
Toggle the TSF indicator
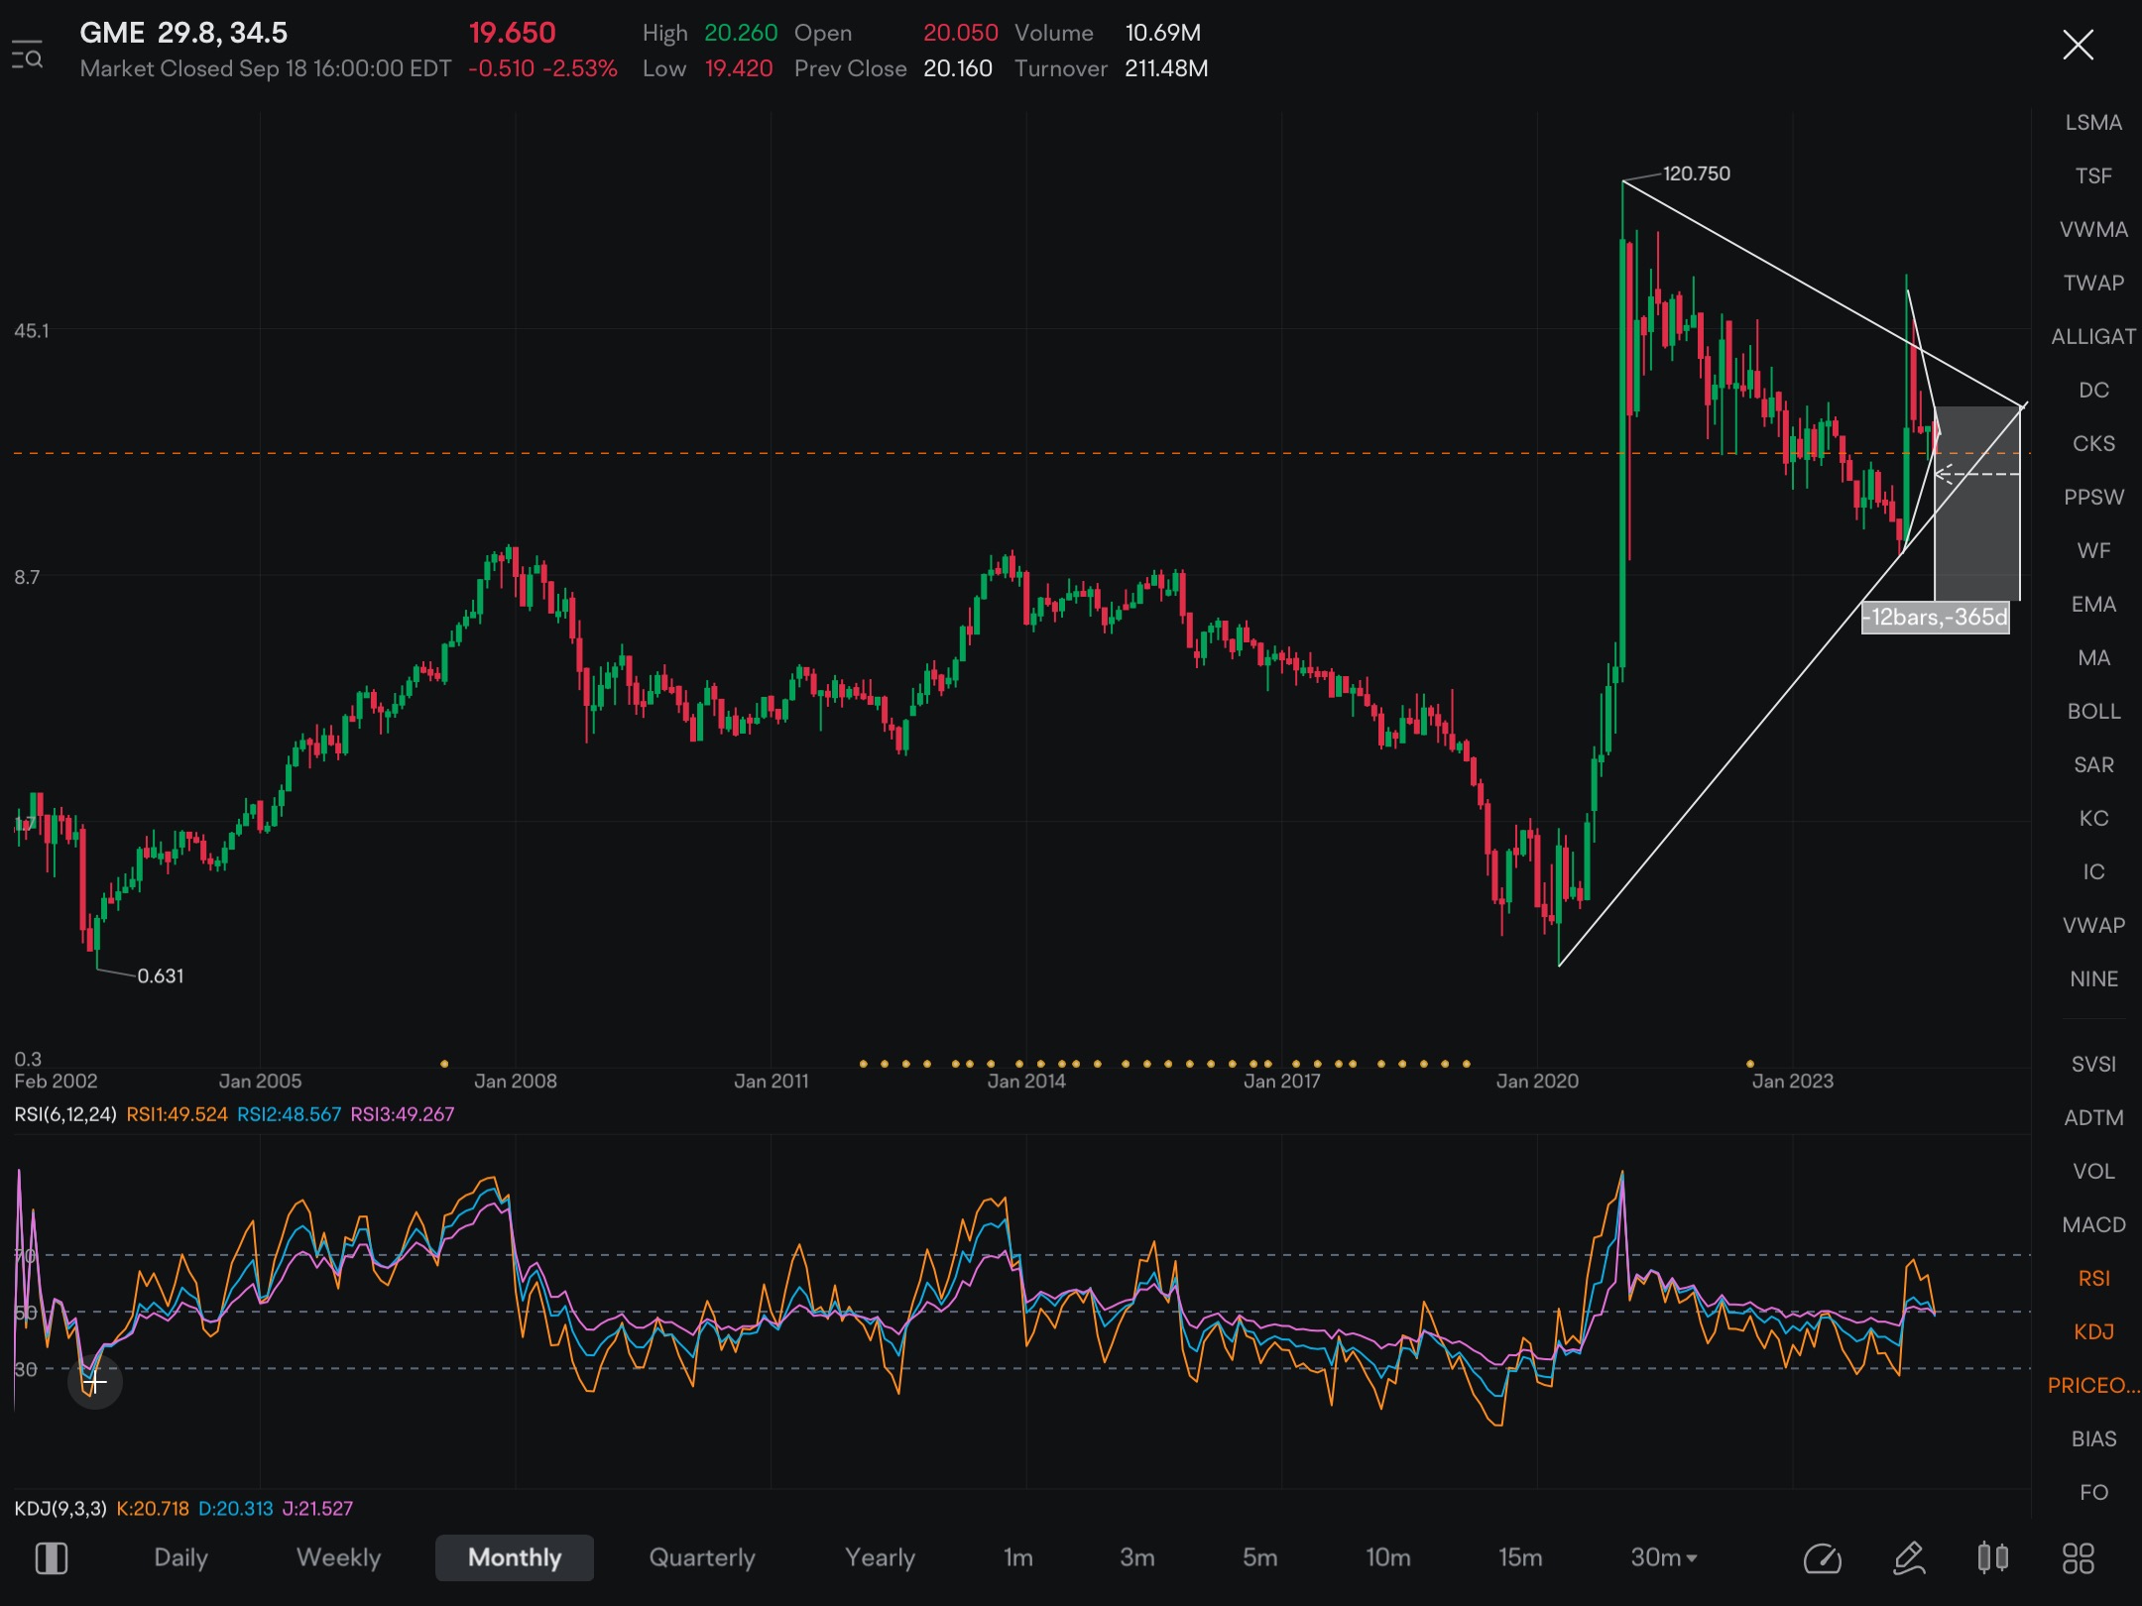[2093, 176]
